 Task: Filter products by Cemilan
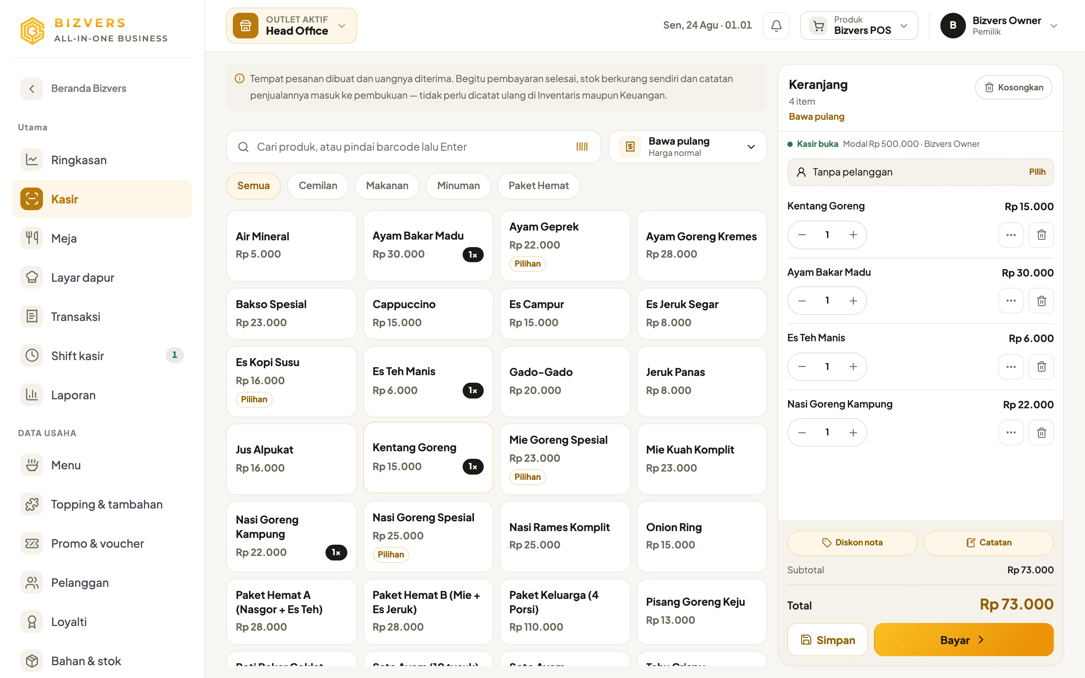(318, 186)
